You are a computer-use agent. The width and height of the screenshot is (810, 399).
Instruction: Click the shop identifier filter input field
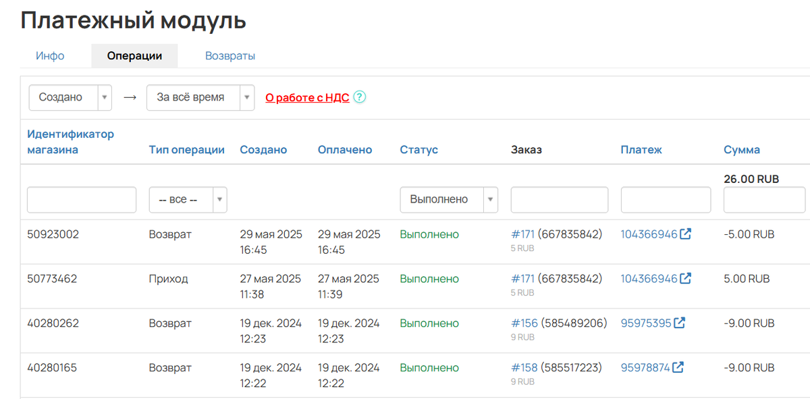(x=82, y=200)
